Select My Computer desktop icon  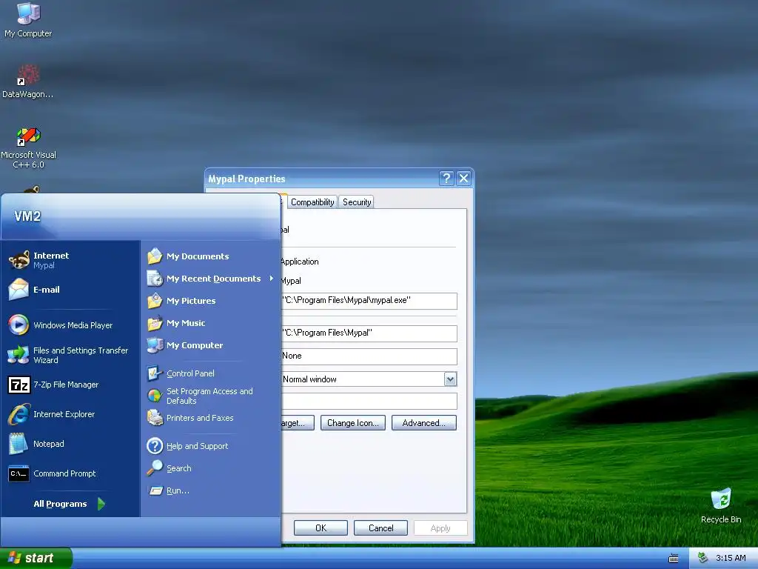(28, 20)
